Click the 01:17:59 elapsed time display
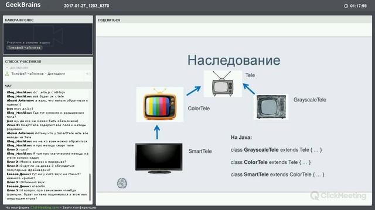The image size is (375, 210). point(358,6)
